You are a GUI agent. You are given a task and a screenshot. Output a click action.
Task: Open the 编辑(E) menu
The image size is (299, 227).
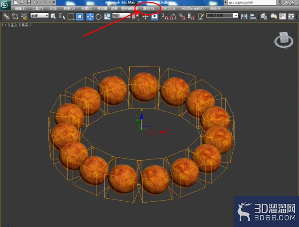pyautogui.click(x=20, y=9)
